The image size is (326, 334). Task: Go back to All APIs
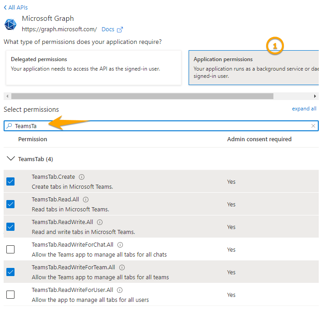coord(16,8)
